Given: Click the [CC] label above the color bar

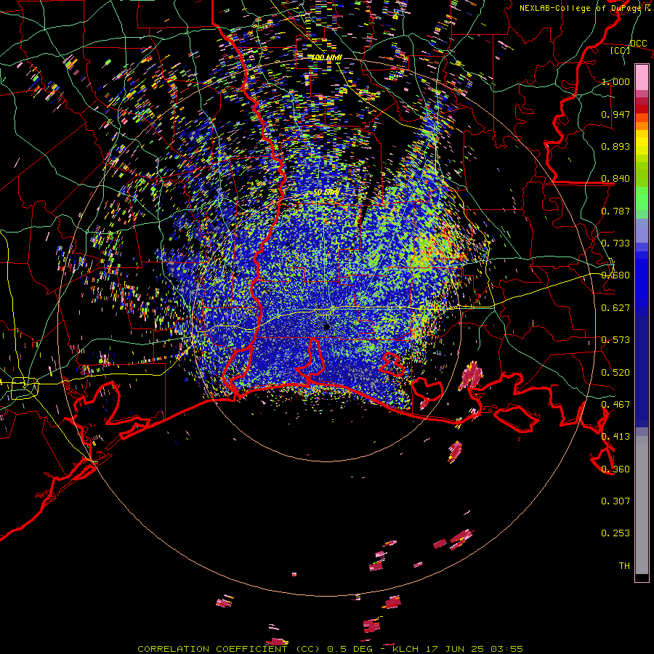Looking at the screenshot, I should pos(620,50).
